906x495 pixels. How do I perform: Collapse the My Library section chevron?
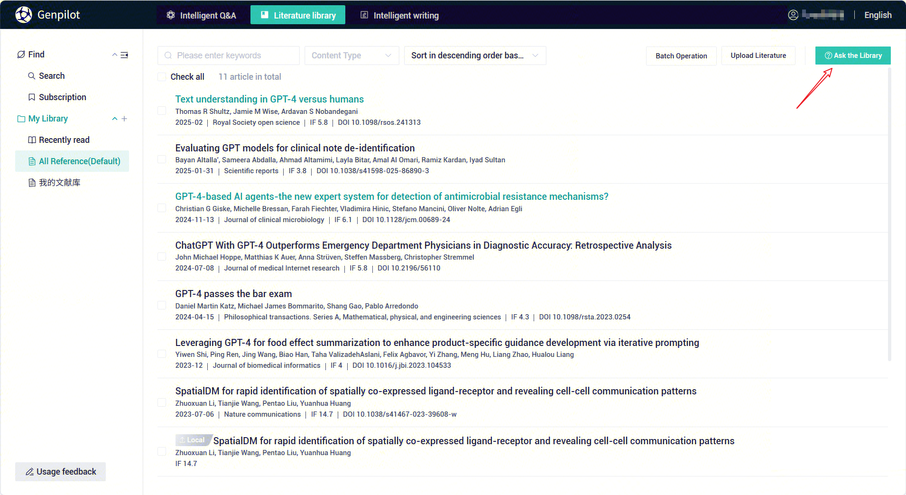114,119
